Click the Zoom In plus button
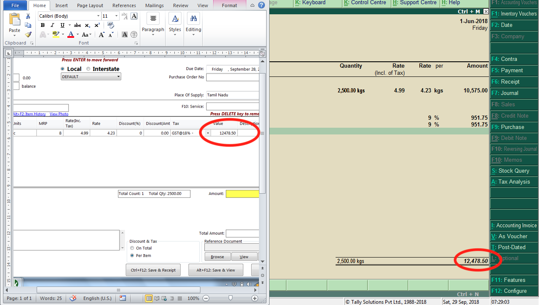 pyautogui.click(x=255, y=298)
